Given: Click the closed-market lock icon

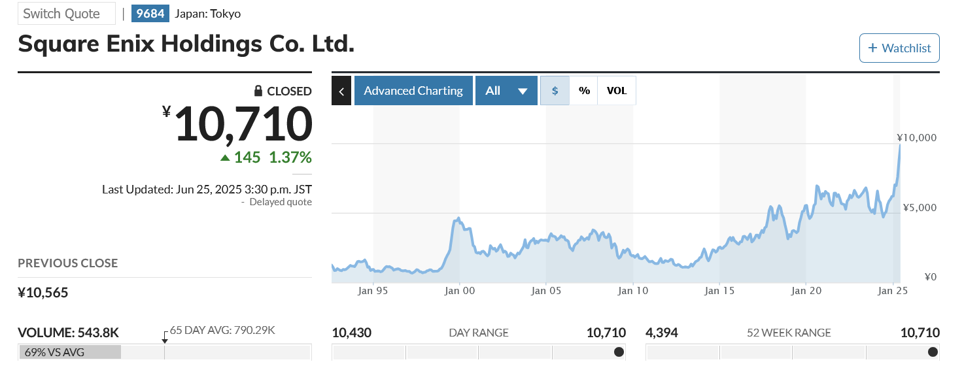Looking at the screenshot, I should coord(258,91).
